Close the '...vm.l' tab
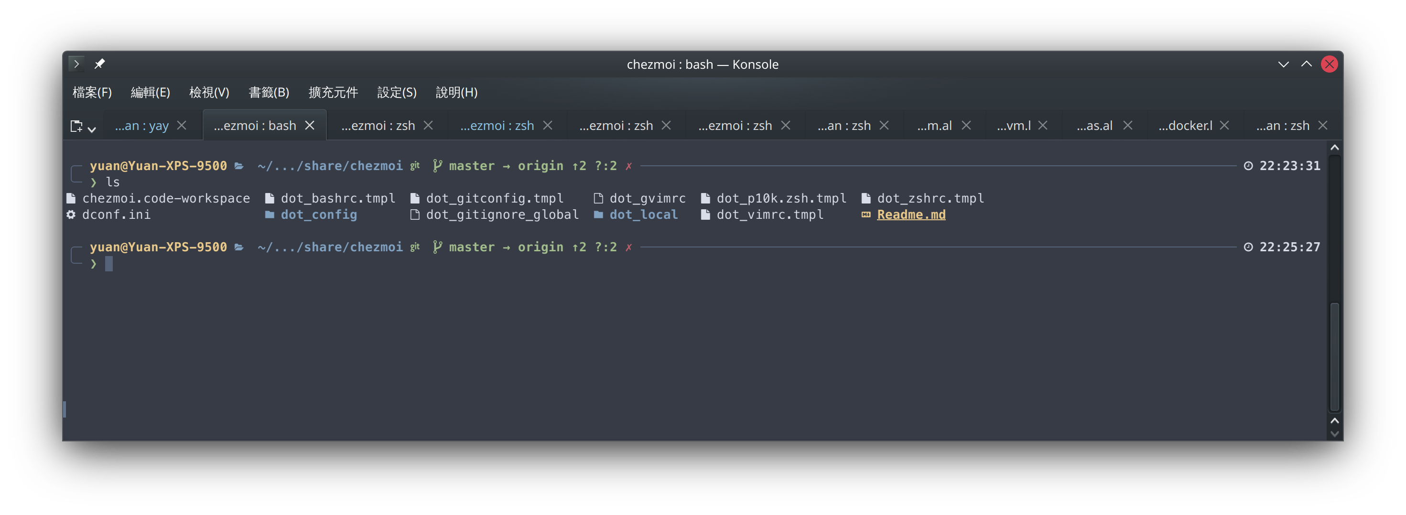This screenshot has width=1406, height=515. [x=1042, y=126]
